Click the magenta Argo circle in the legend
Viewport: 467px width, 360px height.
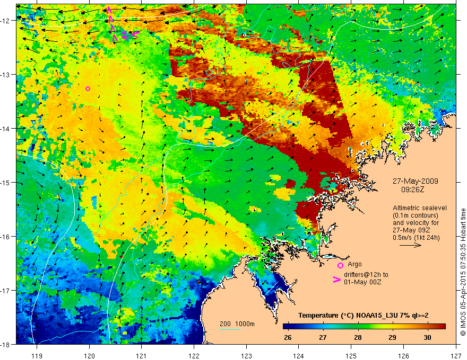(x=340, y=265)
